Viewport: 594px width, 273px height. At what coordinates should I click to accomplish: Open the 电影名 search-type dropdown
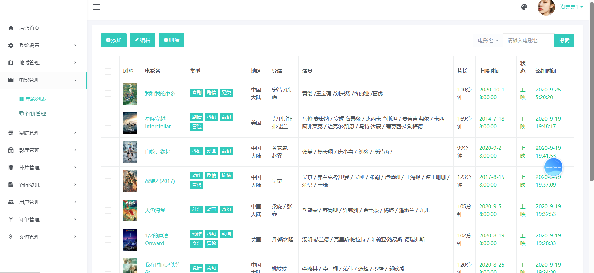point(488,41)
